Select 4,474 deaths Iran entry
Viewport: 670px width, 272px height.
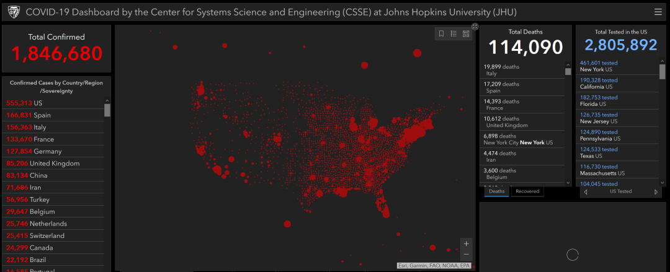[x=522, y=156]
